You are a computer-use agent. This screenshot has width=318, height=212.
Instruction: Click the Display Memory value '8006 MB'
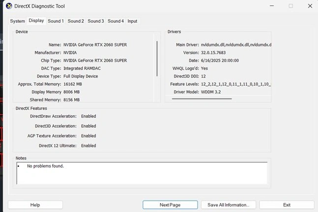71,92
